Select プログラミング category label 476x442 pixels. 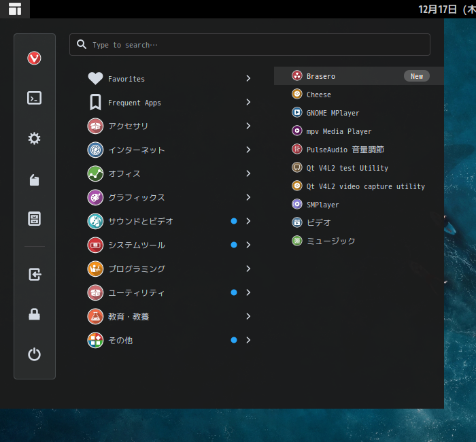(137, 269)
